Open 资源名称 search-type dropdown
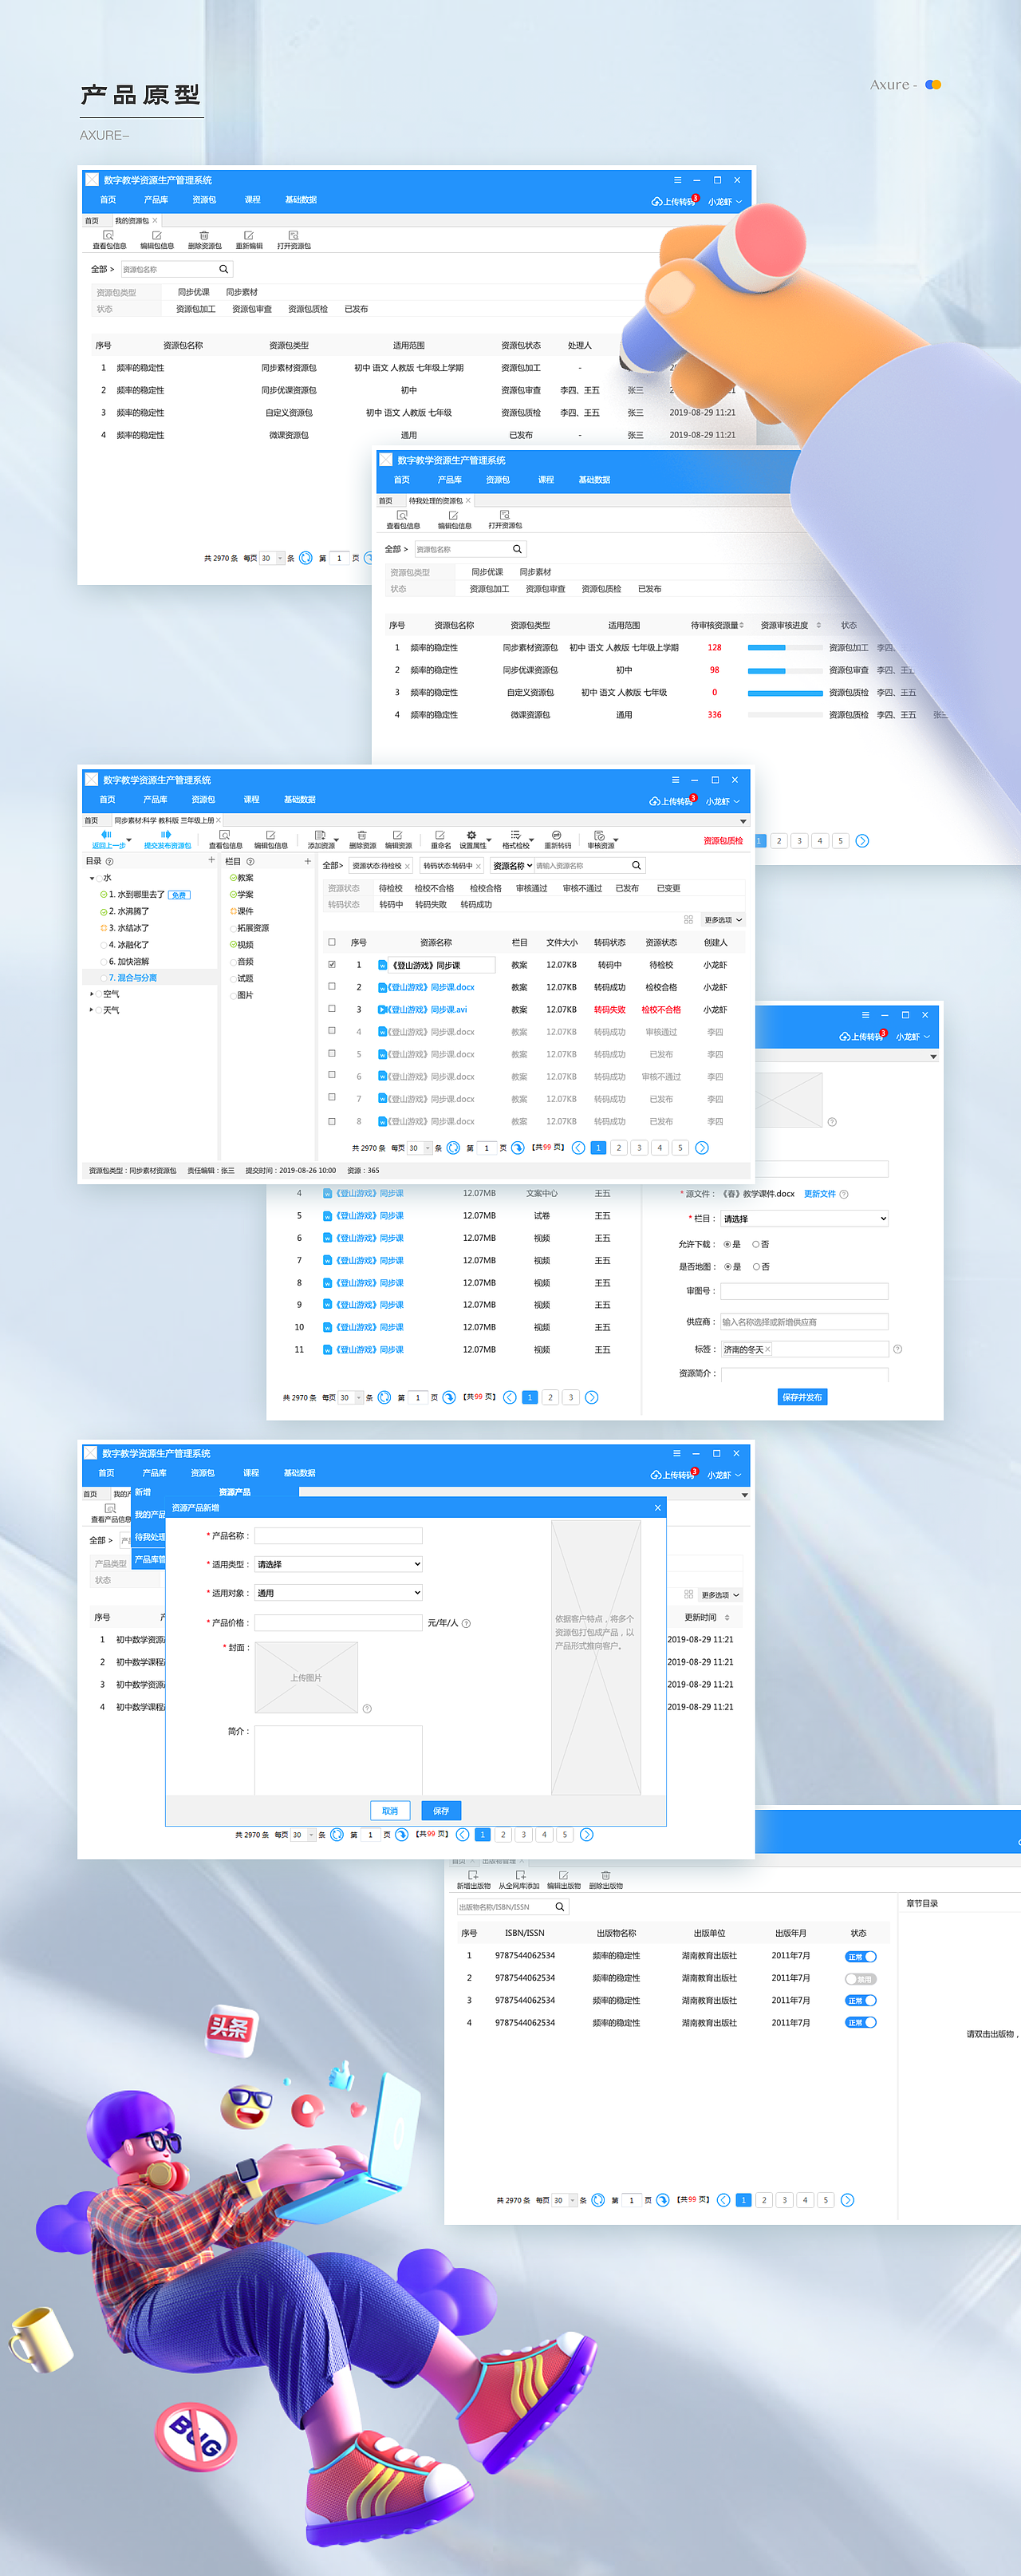 pyautogui.click(x=512, y=866)
